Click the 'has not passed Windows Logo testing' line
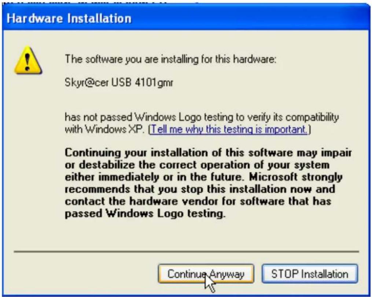 202,117
